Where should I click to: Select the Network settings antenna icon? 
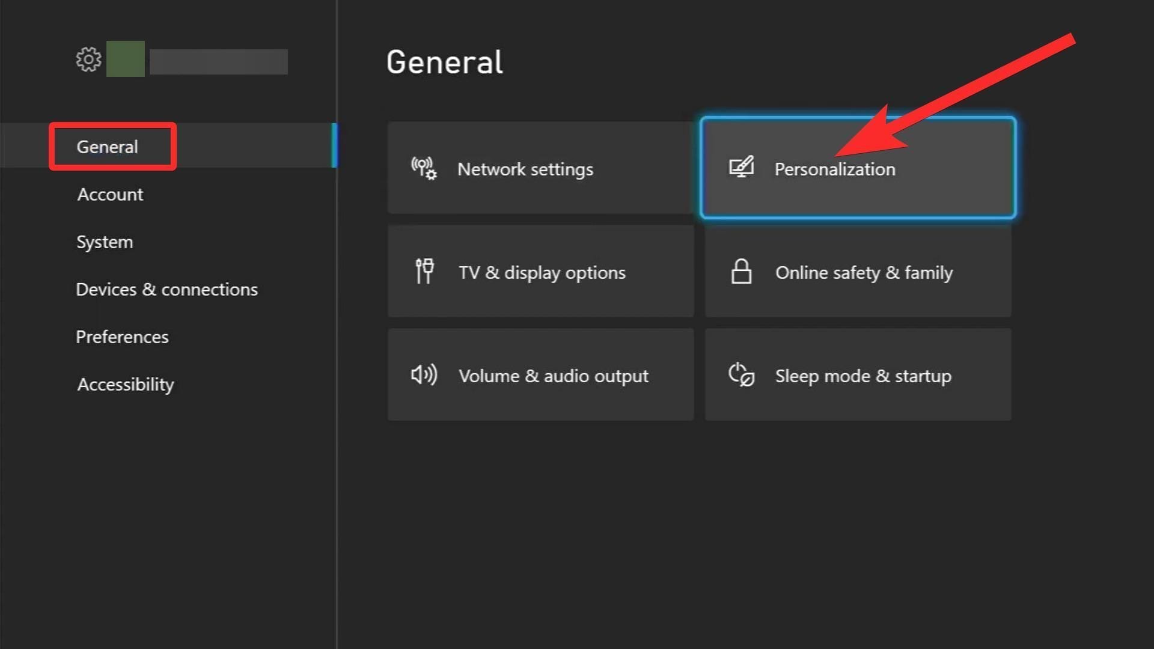[x=423, y=169]
